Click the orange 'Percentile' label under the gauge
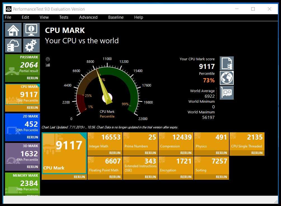Viewport: 281px width, 206px height. (x=107, y=116)
